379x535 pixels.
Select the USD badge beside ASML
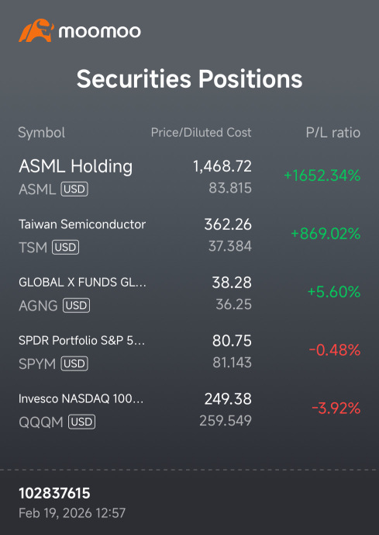74,189
